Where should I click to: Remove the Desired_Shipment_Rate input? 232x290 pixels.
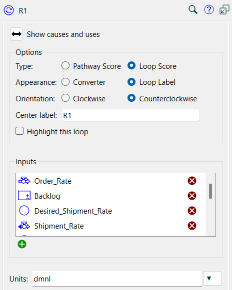(x=192, y=211)
